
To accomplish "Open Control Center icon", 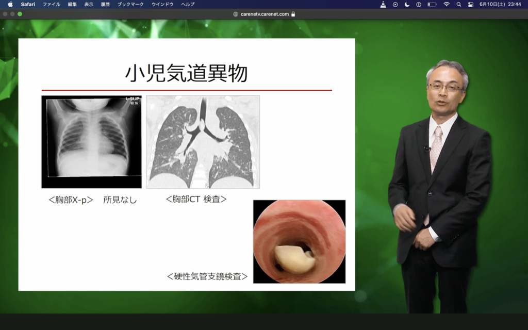I will click(x=470, y=4).
